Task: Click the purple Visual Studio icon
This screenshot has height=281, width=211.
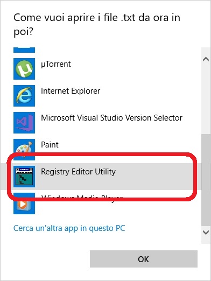Action: [24, 123]
